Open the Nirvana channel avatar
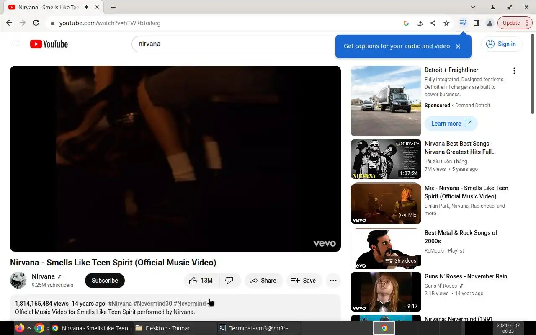The height and width of the screenshot is (335, 536). pyautogui.click(x=18, y=281)
